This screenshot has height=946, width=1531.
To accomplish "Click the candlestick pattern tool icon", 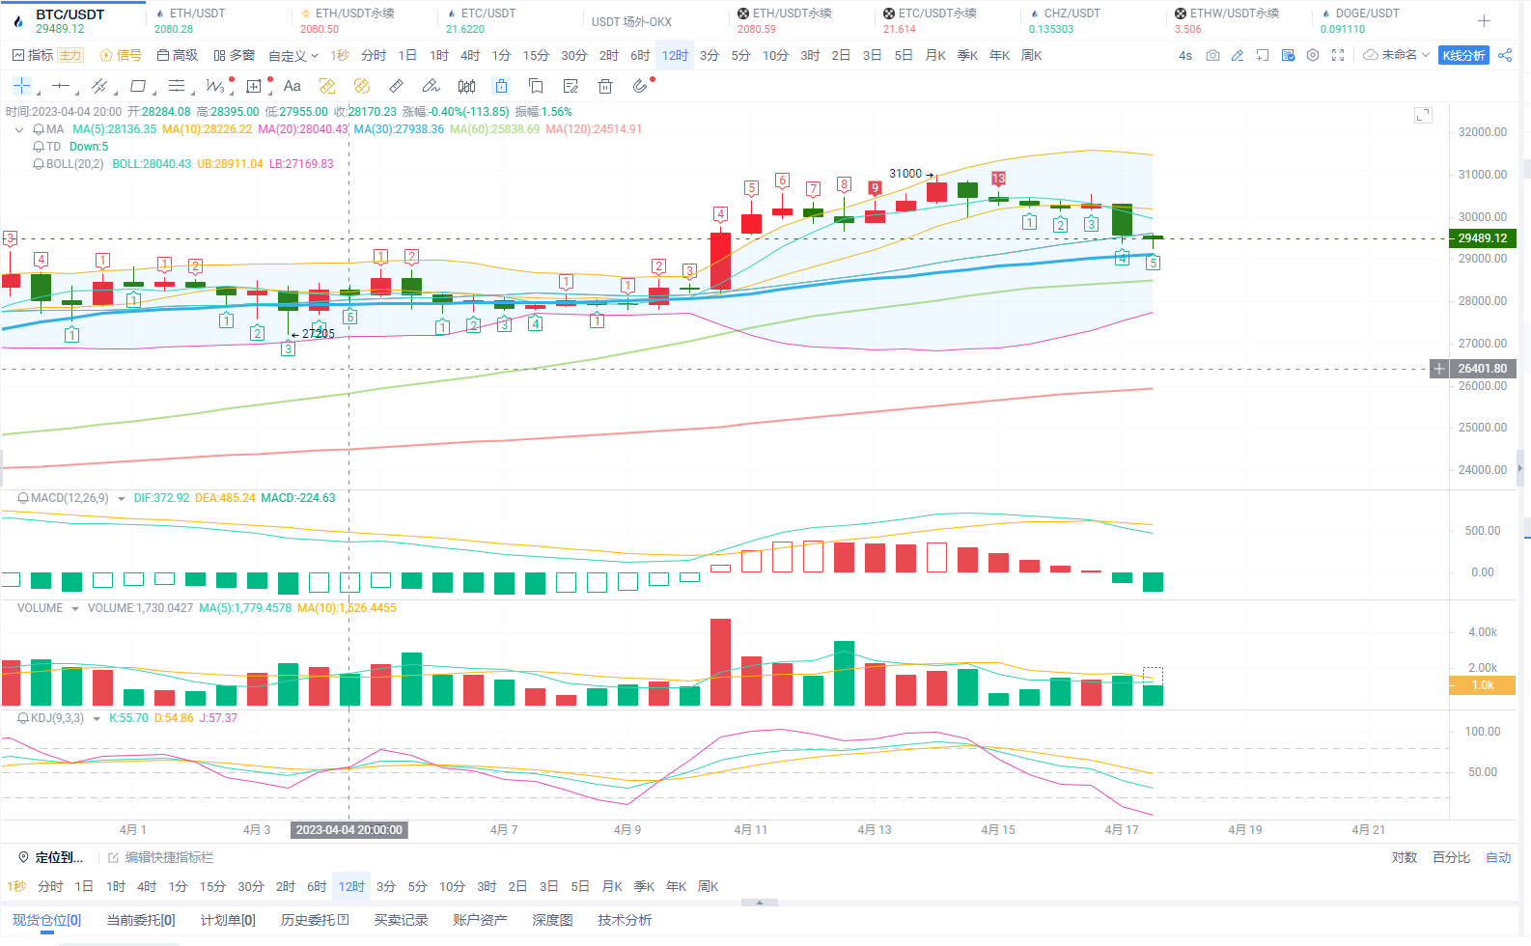I will [466, 86].
